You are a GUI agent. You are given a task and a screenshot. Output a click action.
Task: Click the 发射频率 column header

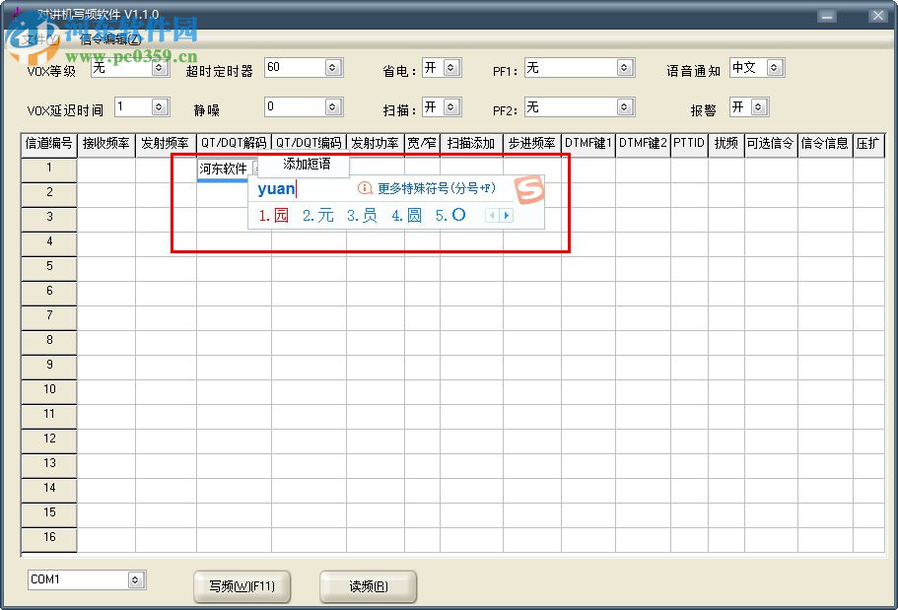pos(166,144)
